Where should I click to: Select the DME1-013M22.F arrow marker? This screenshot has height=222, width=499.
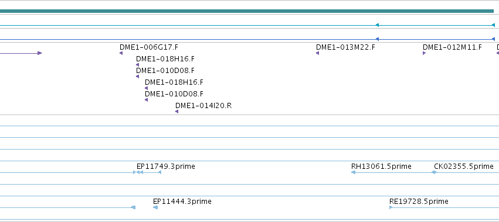317,53
